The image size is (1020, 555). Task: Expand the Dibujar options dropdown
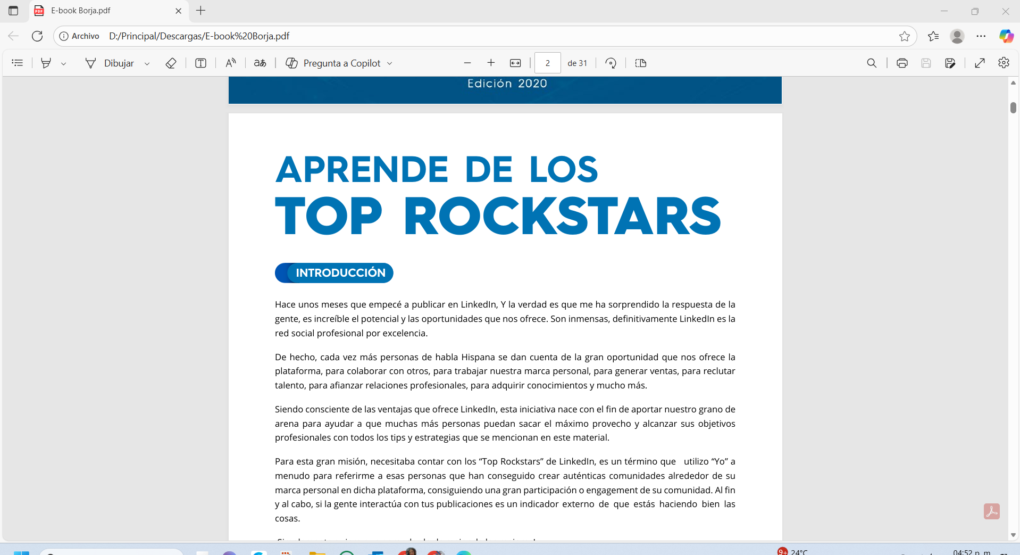coord(147,64)
